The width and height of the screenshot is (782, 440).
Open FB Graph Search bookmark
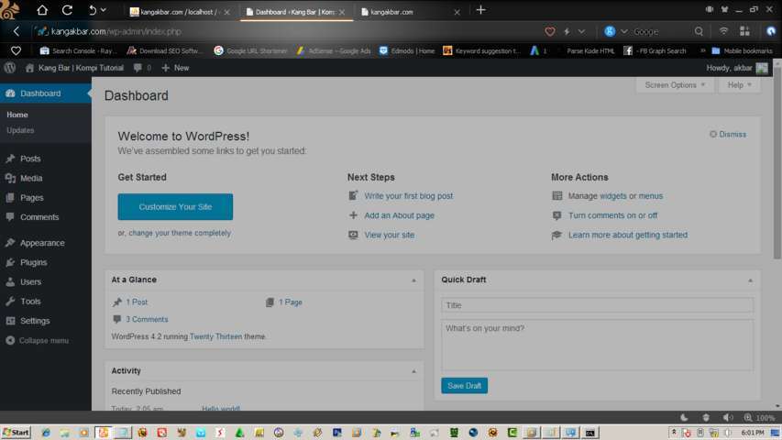click(x=655, y=51)
